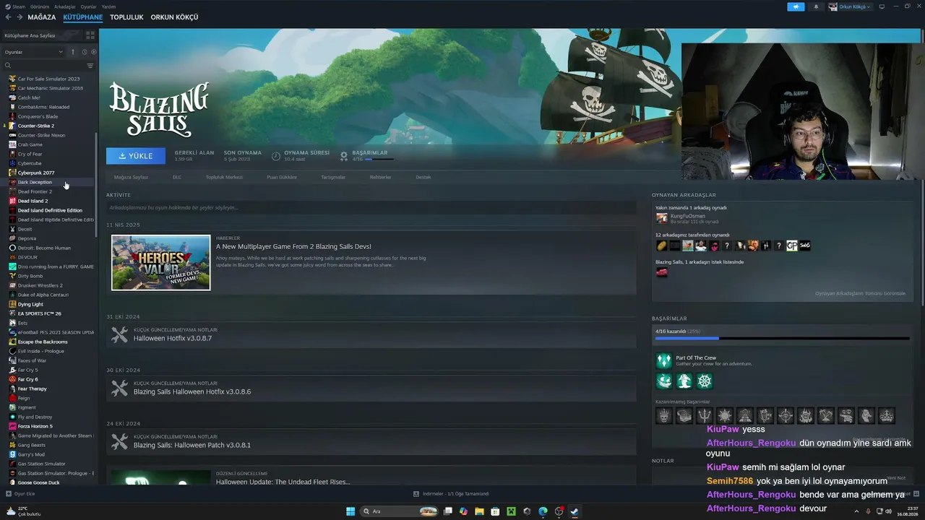The width and height of the screenshot is (925, 520).
Task: Open Minecraft icon on the taskbar
Action: [511, 511]
